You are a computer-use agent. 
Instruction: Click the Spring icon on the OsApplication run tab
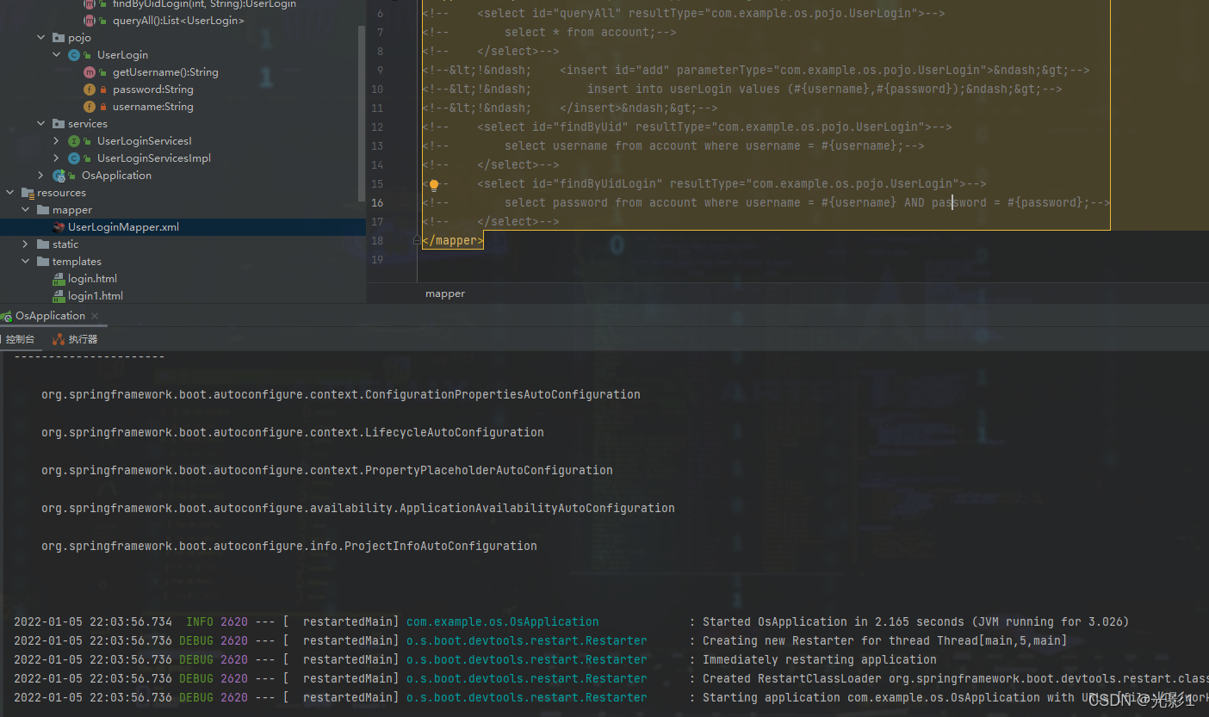tap(6, 316)
